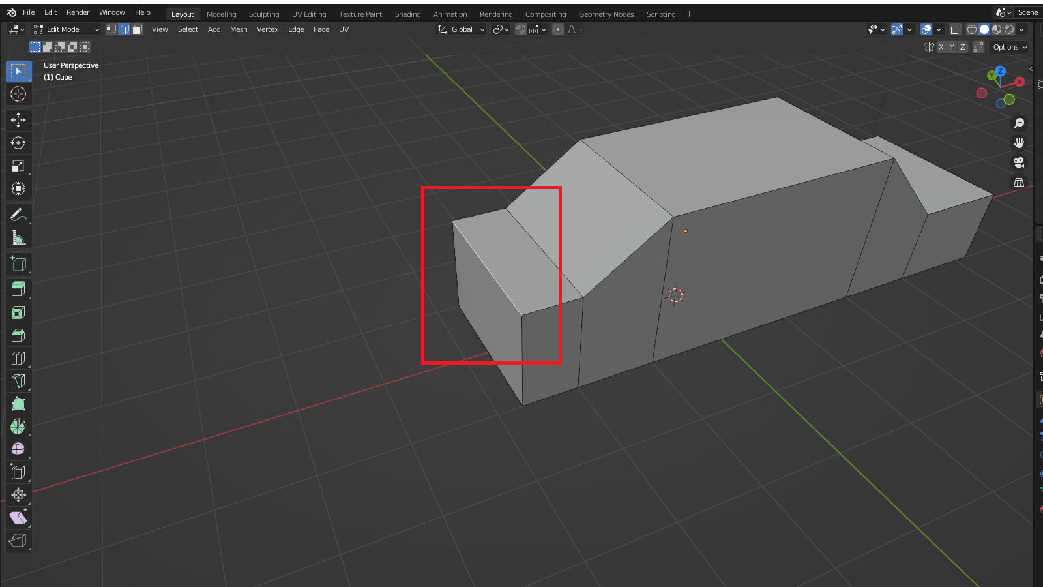This screenshot has height=587, width=1043.
Task: Select the Spin tool
Action: pyautogui.click(x=18, y=427)
